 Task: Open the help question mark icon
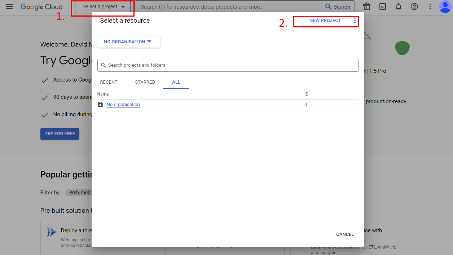(414, 6)
